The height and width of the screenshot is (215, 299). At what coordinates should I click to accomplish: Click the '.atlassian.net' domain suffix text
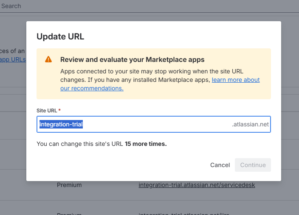251,124
